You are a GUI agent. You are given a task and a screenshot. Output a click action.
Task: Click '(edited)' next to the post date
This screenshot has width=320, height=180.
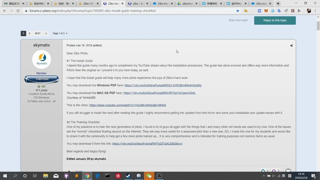97,45
